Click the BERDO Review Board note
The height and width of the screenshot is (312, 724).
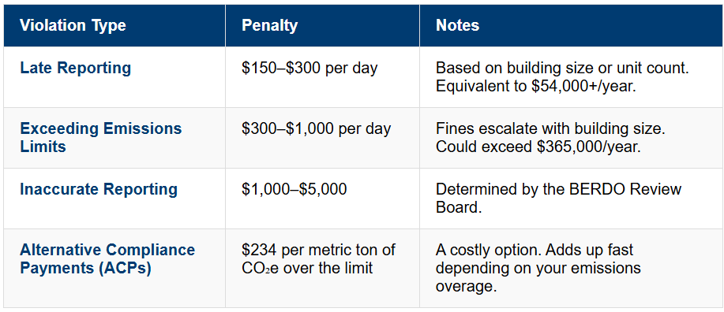[x=559, y=199]
